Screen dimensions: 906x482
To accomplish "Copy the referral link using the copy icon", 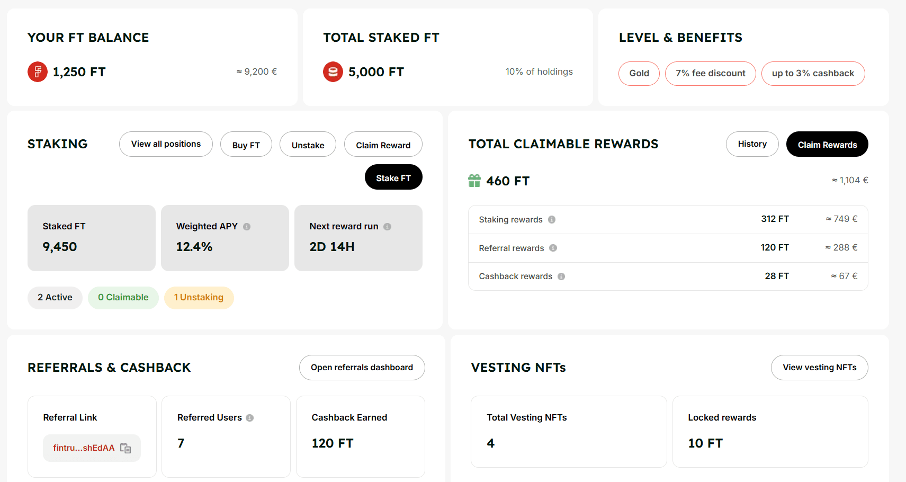I will tap(126, 448).
